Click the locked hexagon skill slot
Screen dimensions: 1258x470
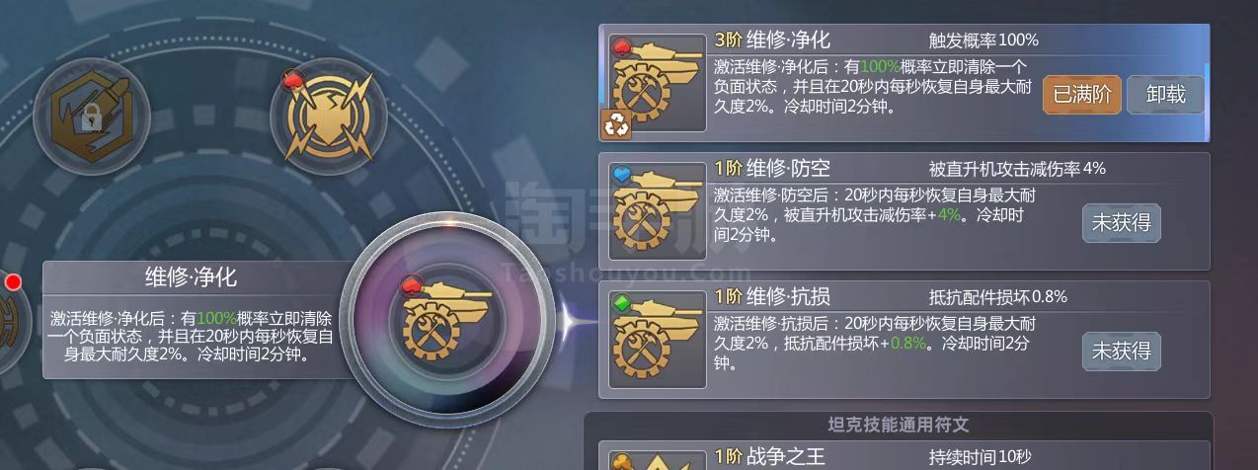91,117
